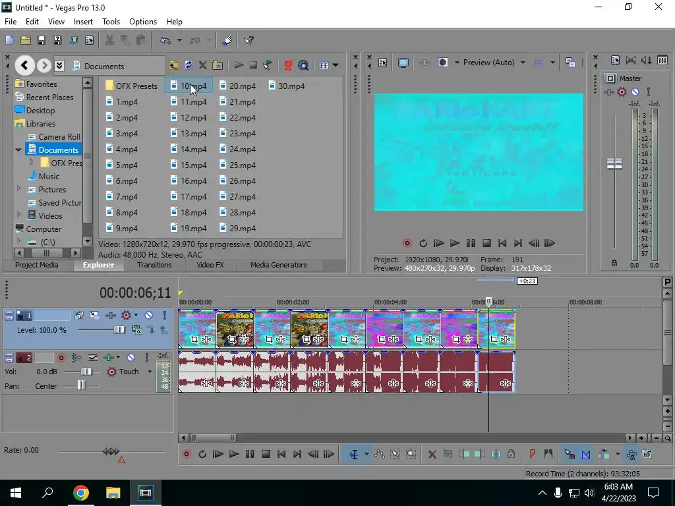This screenshot has height=506, width=675.
Task: Open the Render As toolbar icon
Action: pos(73,40)
